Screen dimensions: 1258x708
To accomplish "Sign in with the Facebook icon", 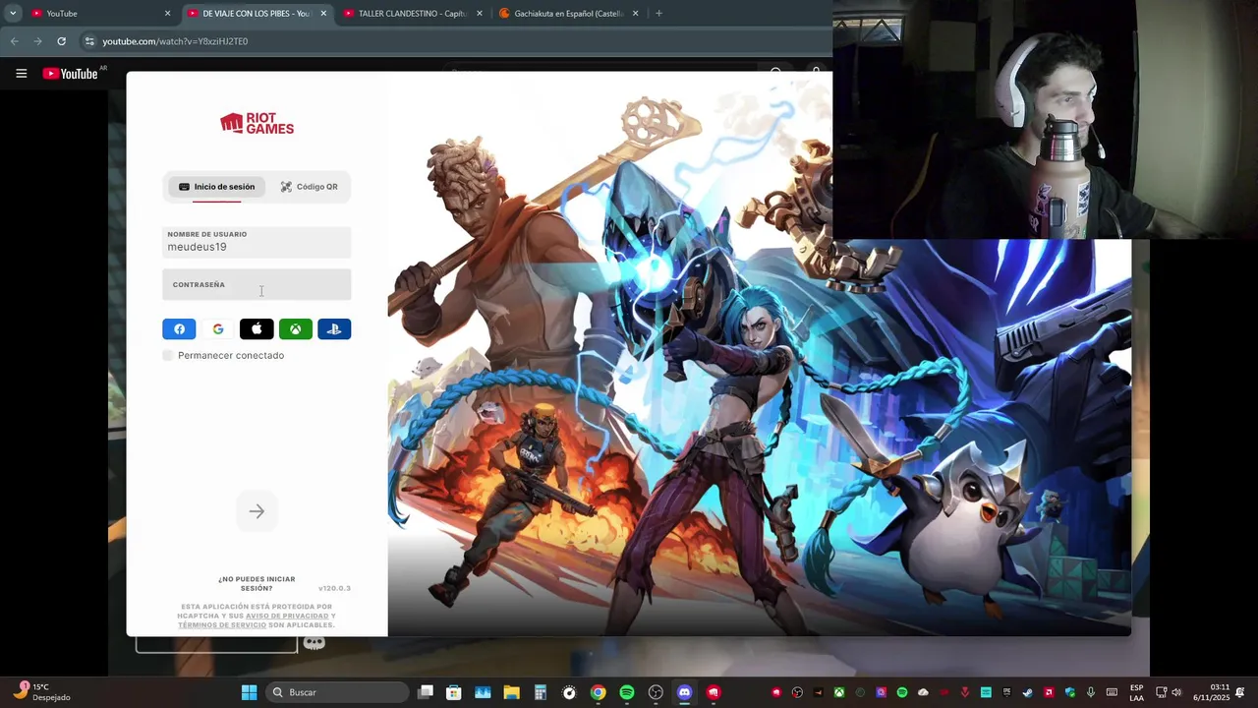I will pyautogui.click(x=179, y=329).
